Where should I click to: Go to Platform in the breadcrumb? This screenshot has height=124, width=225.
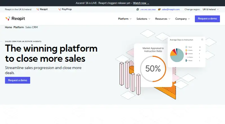[19, 27]
